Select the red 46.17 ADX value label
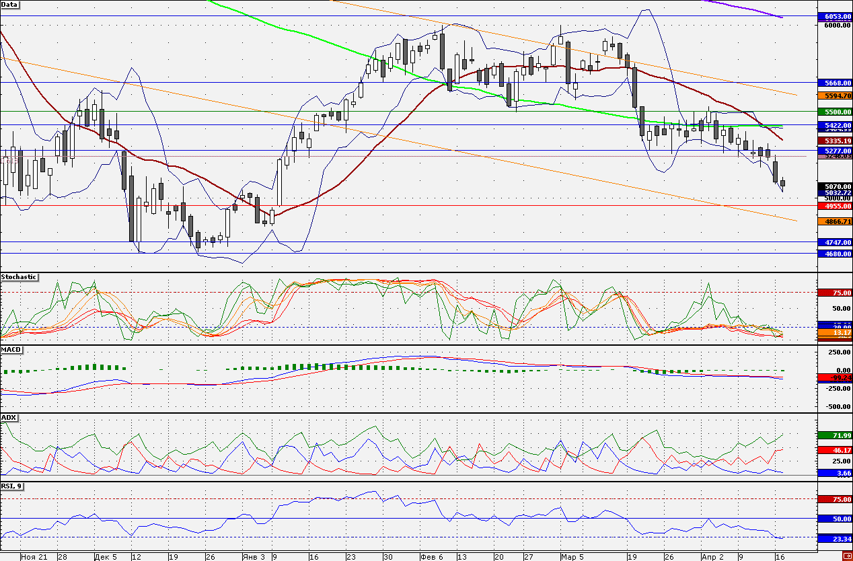Image resolution: width=853 pixels, height=561 pixels. click(834, 449)
